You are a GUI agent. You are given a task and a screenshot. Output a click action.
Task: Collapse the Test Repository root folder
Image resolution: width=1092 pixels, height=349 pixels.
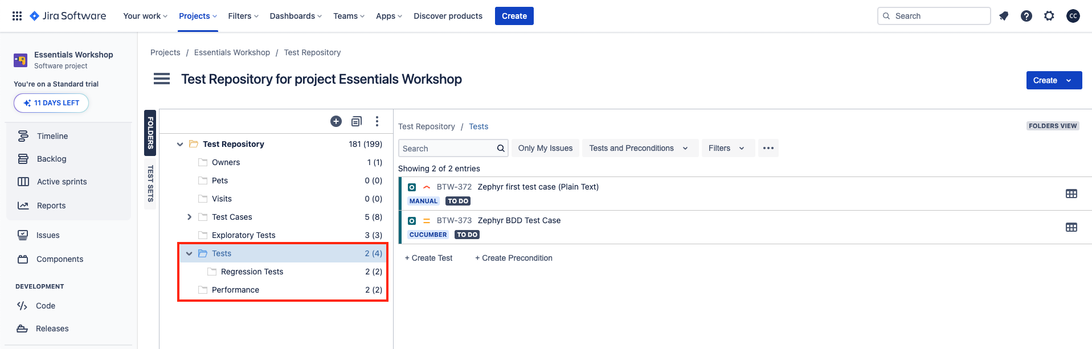[180, 144]
